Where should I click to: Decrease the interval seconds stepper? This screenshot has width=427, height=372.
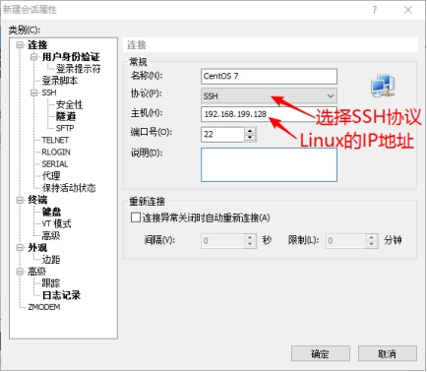pos(250,244)
